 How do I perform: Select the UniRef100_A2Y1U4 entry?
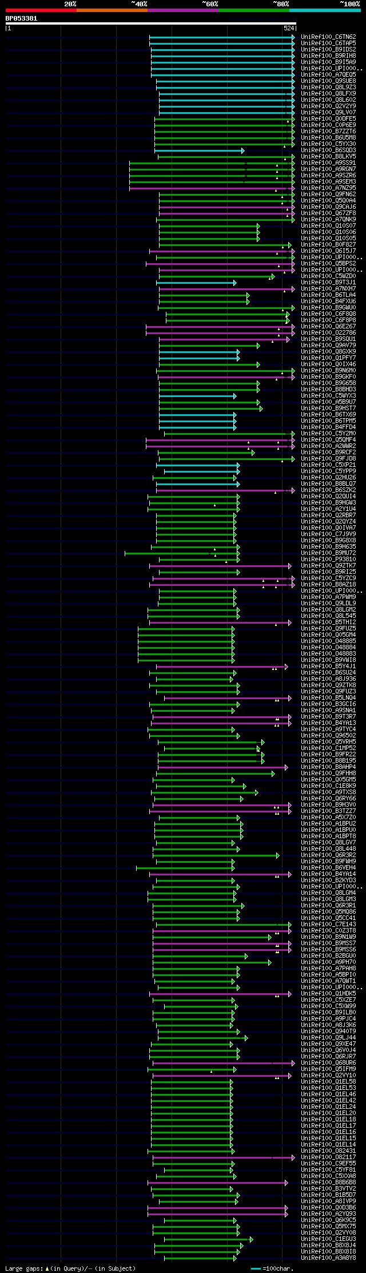pos(328,509)
